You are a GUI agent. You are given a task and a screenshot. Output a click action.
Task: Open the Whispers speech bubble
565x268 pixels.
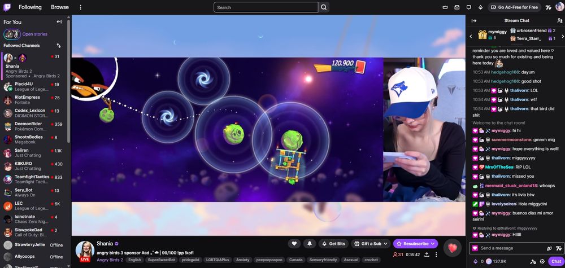pos(468,7)
